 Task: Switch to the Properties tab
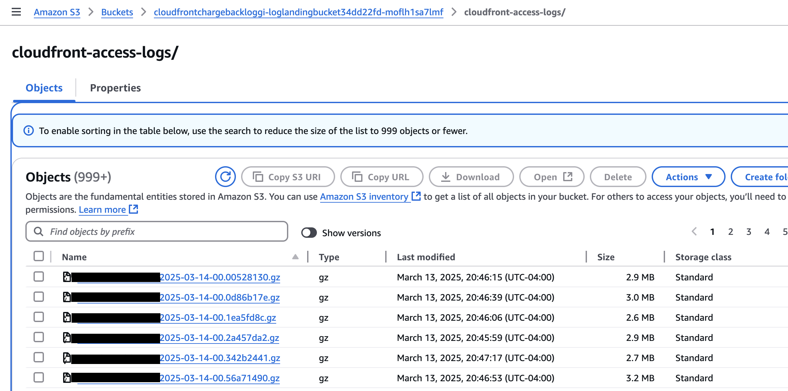pos(115,88)
